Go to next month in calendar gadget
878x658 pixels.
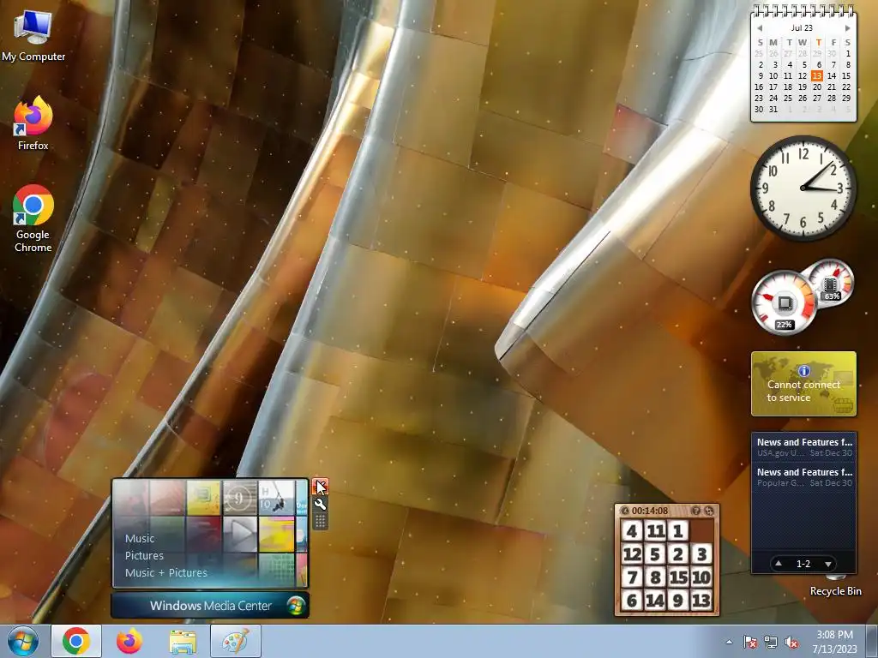(x=847, y=28)
